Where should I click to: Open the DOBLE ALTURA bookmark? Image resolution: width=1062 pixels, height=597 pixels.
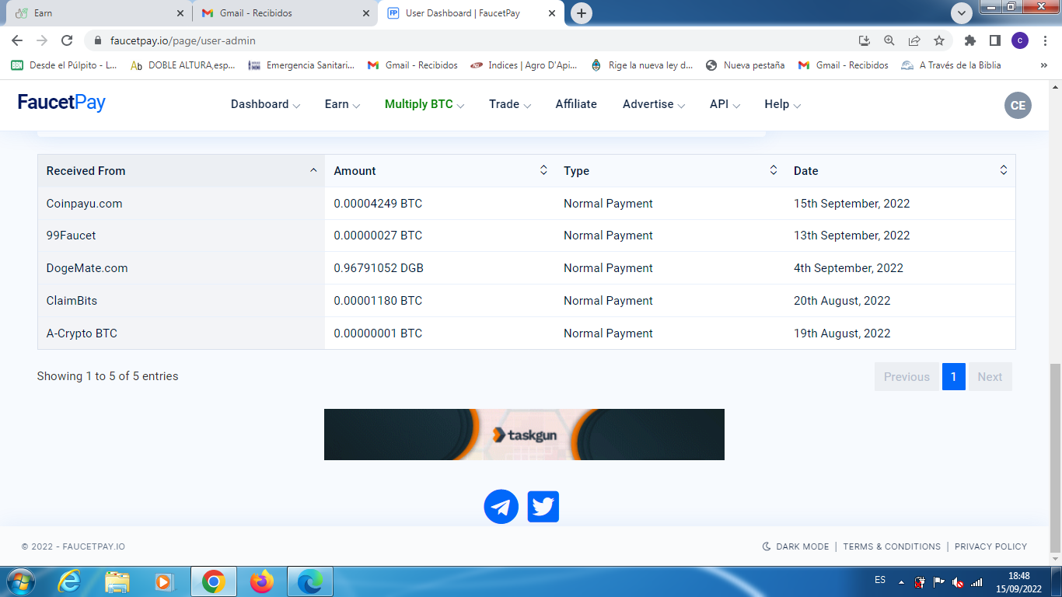pos(183,65)
